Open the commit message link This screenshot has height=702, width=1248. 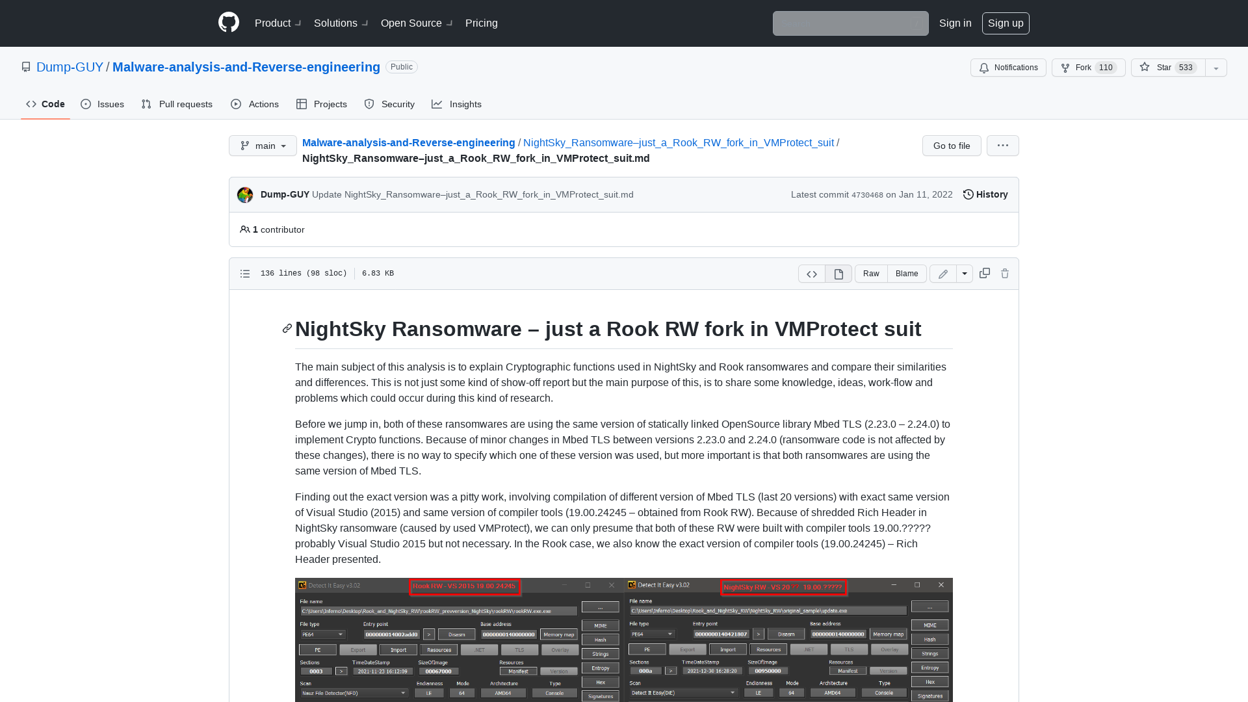coord(473,194)
